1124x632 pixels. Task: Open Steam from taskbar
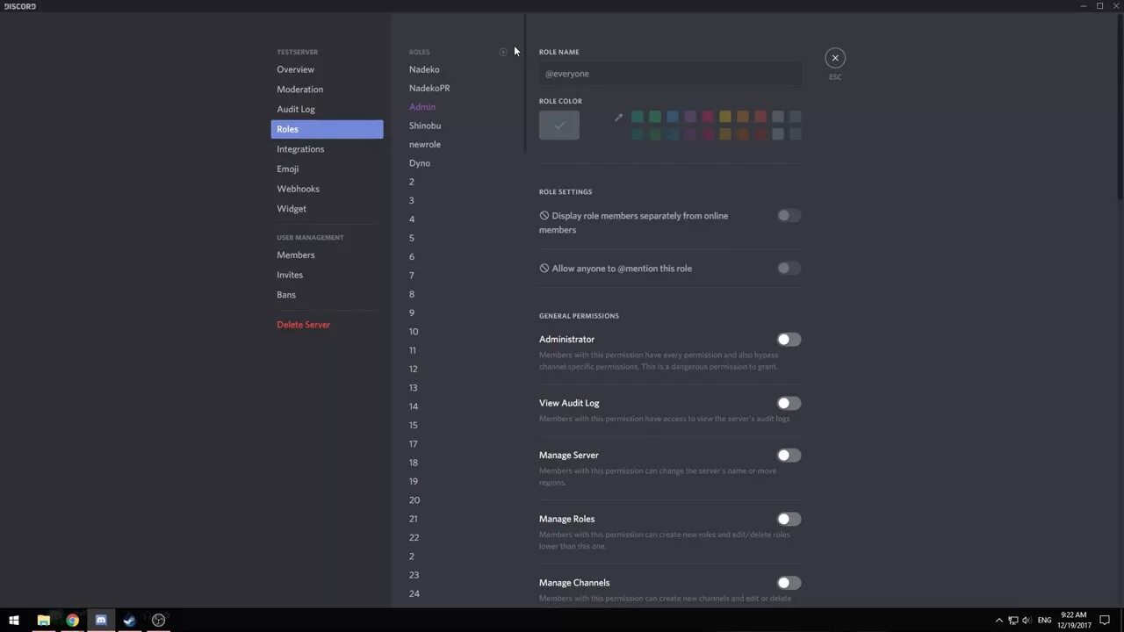[130, 620]
